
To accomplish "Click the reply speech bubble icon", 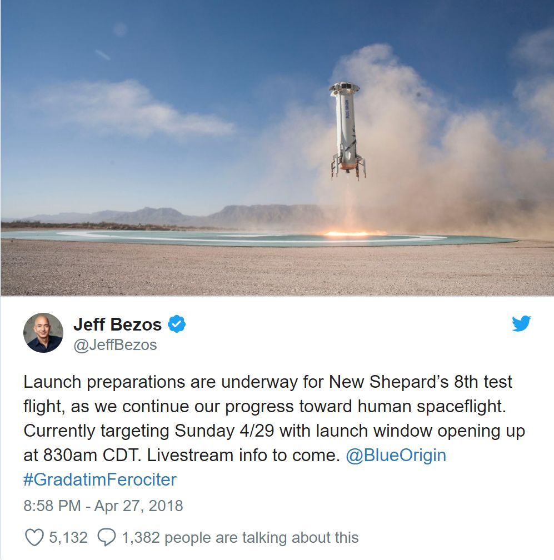I will (x=107, y=537).
